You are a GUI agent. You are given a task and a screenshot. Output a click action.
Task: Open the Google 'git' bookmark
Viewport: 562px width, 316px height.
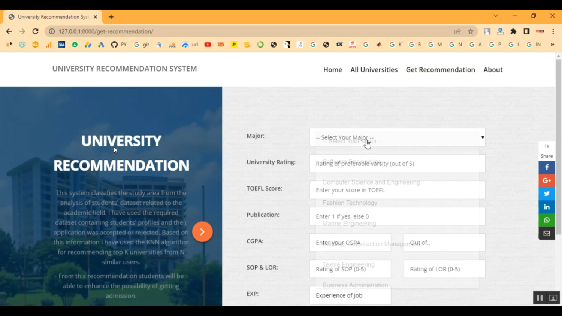pos(142,45)
